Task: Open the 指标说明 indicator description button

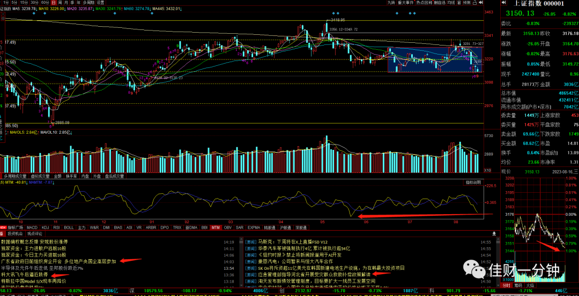Action: pos(473,183)
